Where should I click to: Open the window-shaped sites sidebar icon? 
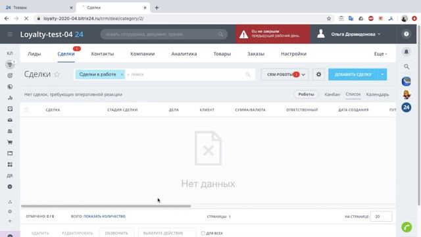point(10,153)
